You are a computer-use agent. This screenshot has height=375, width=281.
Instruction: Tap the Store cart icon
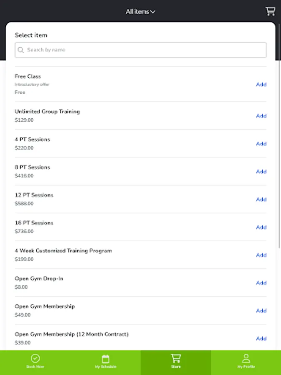click(x=176, y=358)
